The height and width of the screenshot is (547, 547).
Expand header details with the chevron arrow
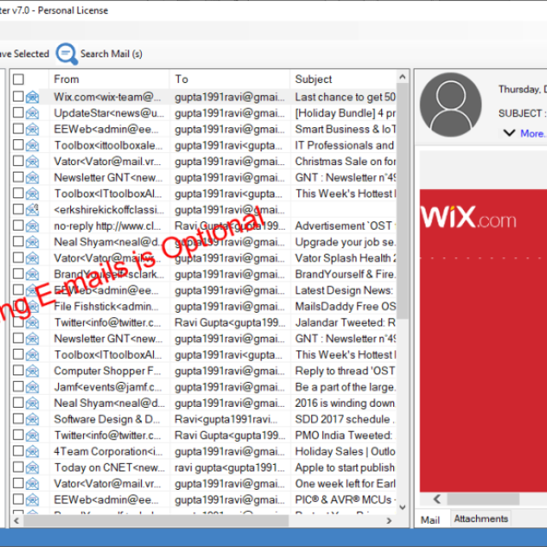(x=509, y=133)
